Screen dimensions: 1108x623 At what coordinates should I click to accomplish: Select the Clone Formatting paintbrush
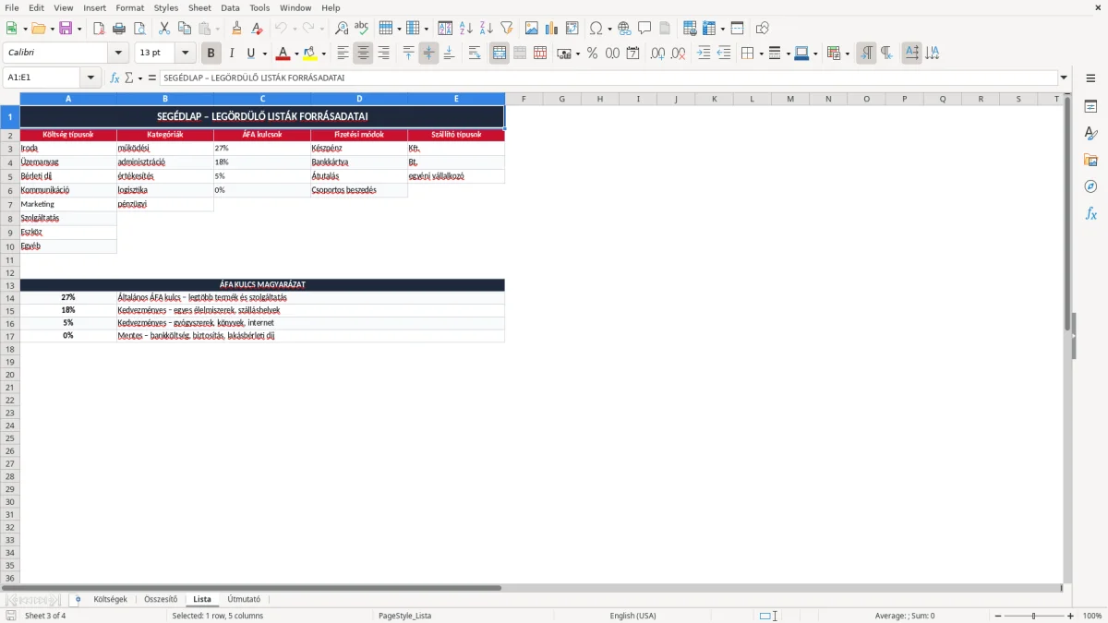pos(236,29)
